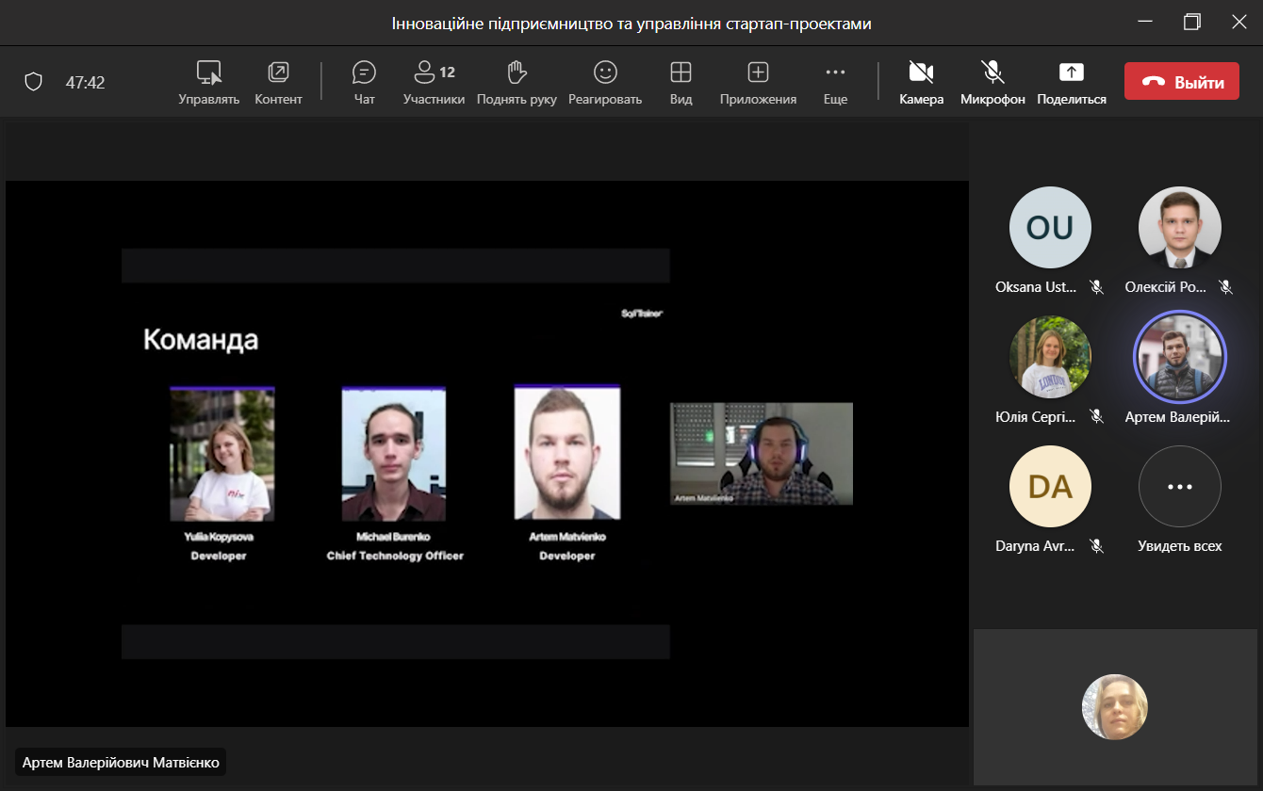Image resolution: width=1263 pixels, height=791 pixels.
Task: Toggle the camera on
Action: click(921, 82)
